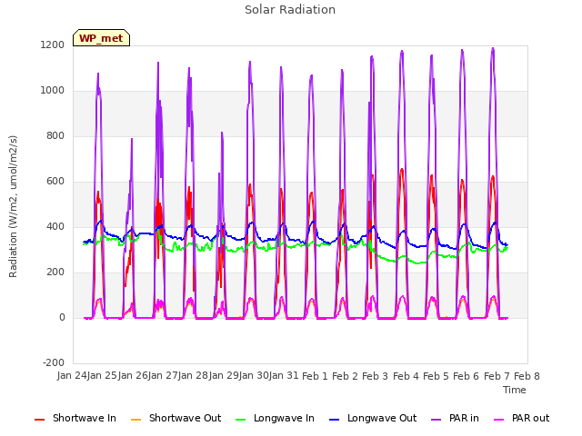
Task: Click the Jan 31 x-axis label
Action: coord(285,376)
